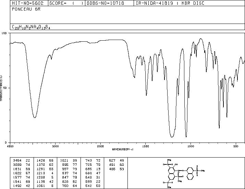The height and width of the screenshot is (189, 245).
Task: Select peak 847 in the peak table
Action: [x=65, y=177]
